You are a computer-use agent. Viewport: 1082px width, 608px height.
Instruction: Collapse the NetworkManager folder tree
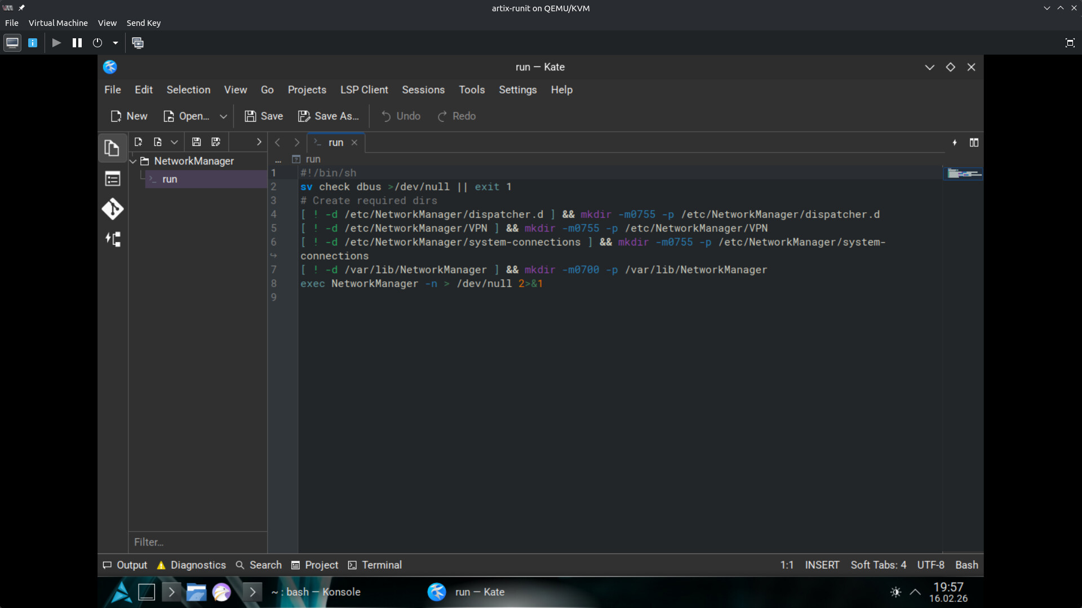(x=134, y=161)
